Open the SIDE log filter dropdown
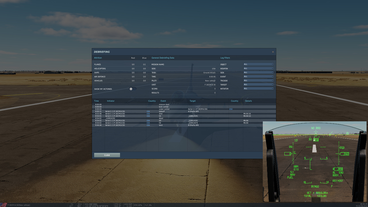 click(258, 72)
